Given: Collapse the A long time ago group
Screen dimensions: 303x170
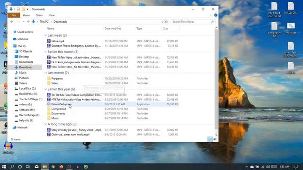Looking at the screenshot, I should click(x=45, y=124).
